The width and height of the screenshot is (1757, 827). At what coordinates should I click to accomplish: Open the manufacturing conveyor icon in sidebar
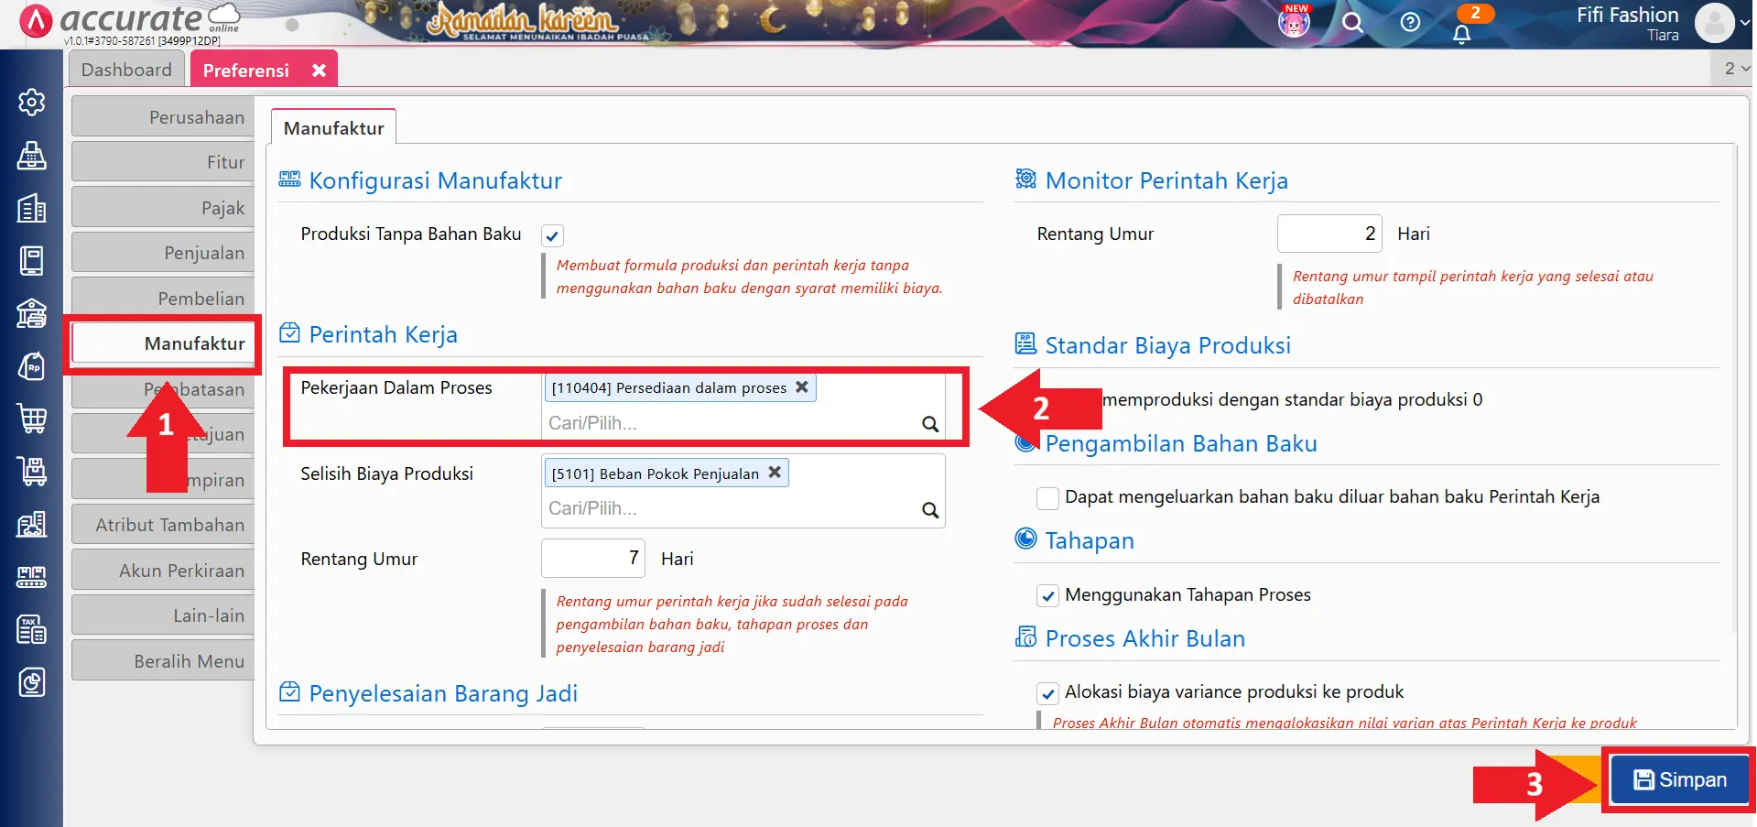point(32,576)
